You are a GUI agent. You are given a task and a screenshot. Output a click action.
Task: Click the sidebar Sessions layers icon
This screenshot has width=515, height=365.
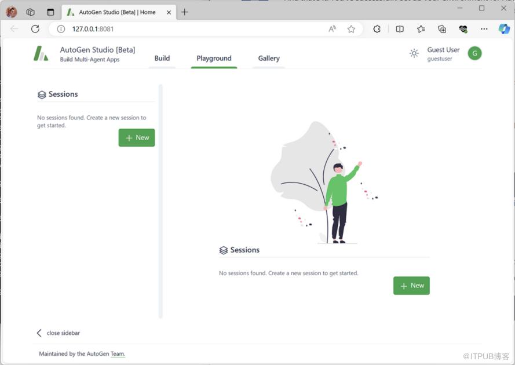coord(42,94)
